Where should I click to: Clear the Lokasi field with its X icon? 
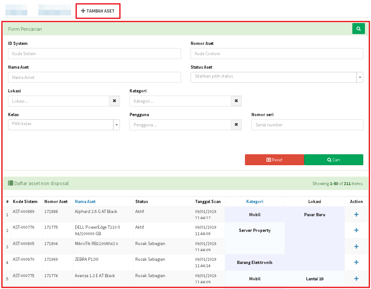pos(114,101)
